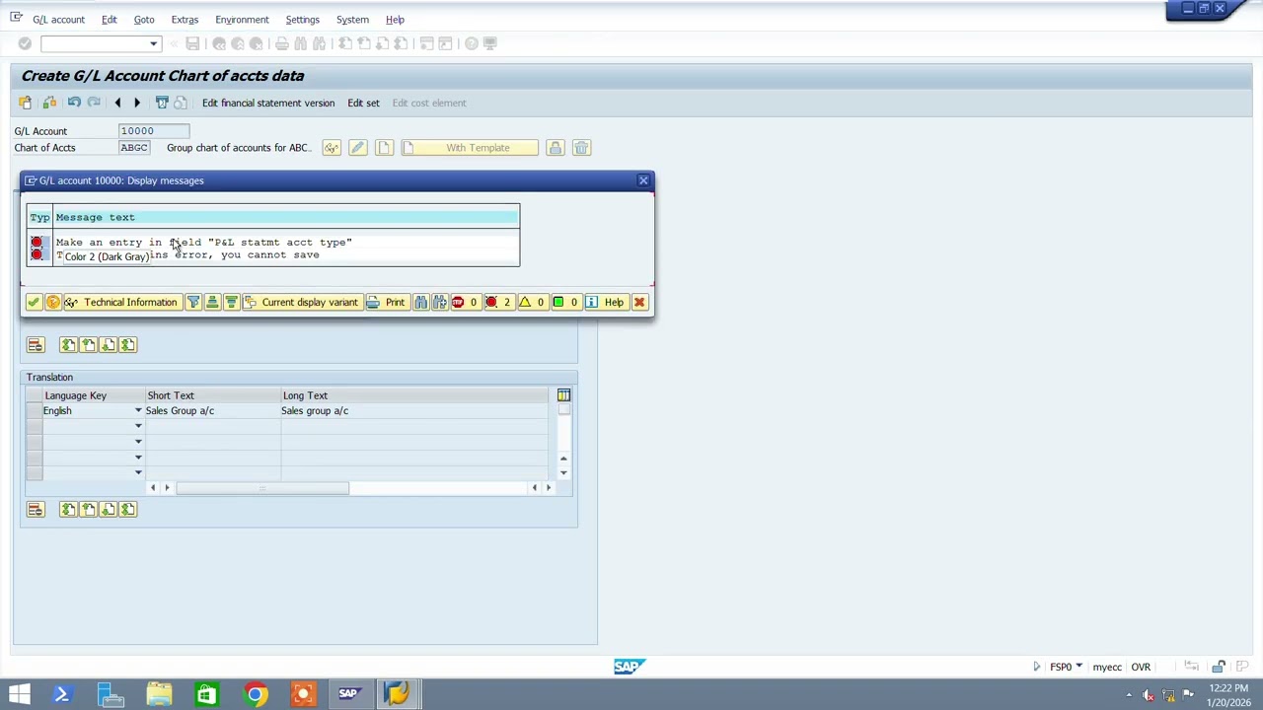
Task: Open the G/L account menu
Action: coord(58,20)
